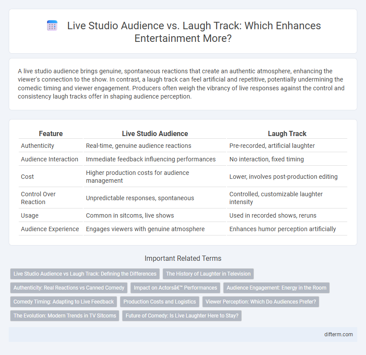
Task: Click the 'Important Related Terms' heading
Action: [x=183, y=258]
